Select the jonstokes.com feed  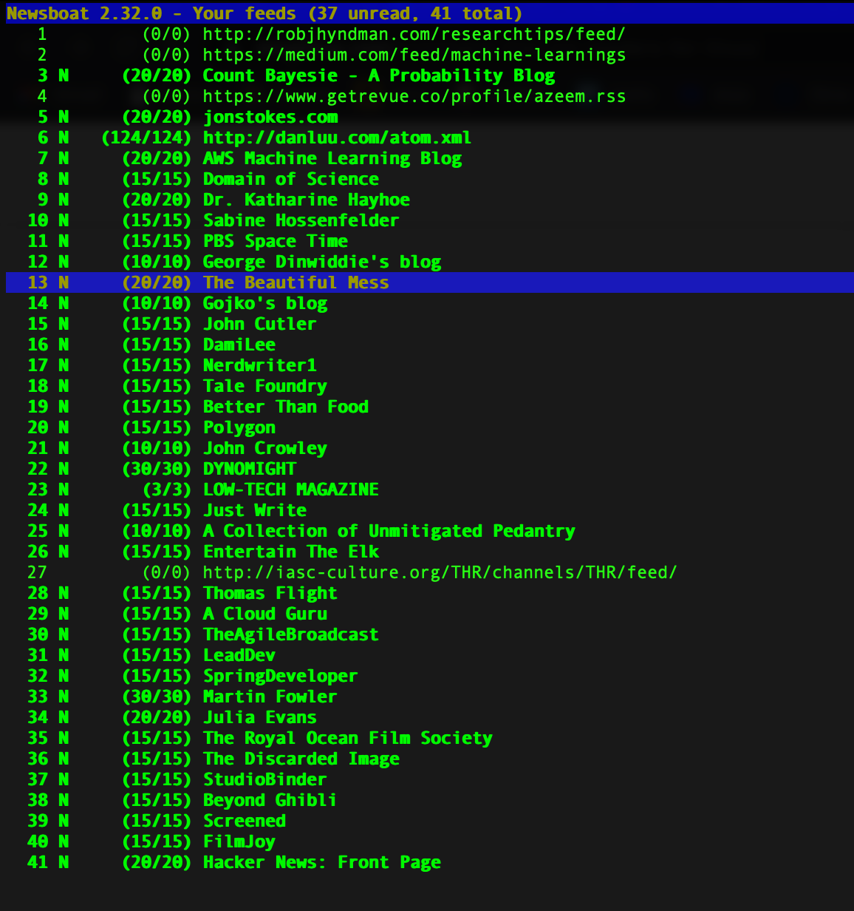270,118
